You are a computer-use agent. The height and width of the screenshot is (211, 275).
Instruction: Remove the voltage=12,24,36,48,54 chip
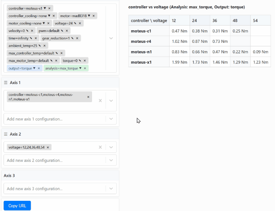(48, 147)
